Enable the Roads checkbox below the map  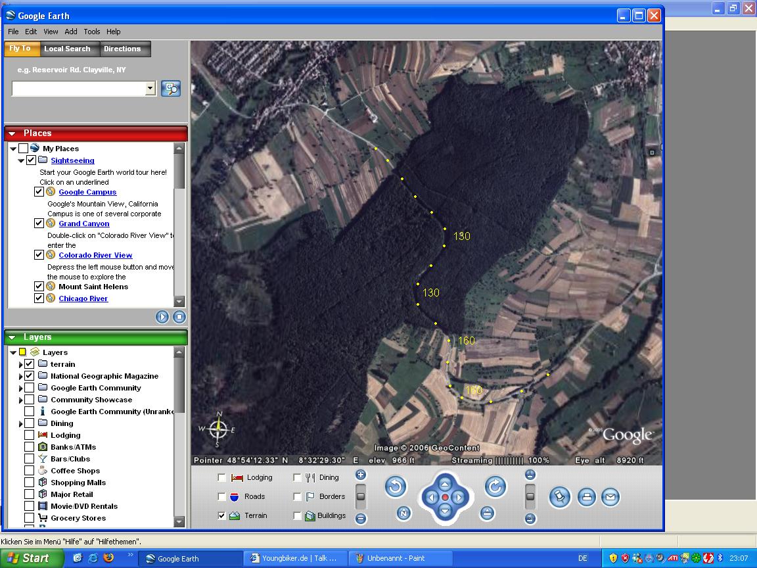221,496
